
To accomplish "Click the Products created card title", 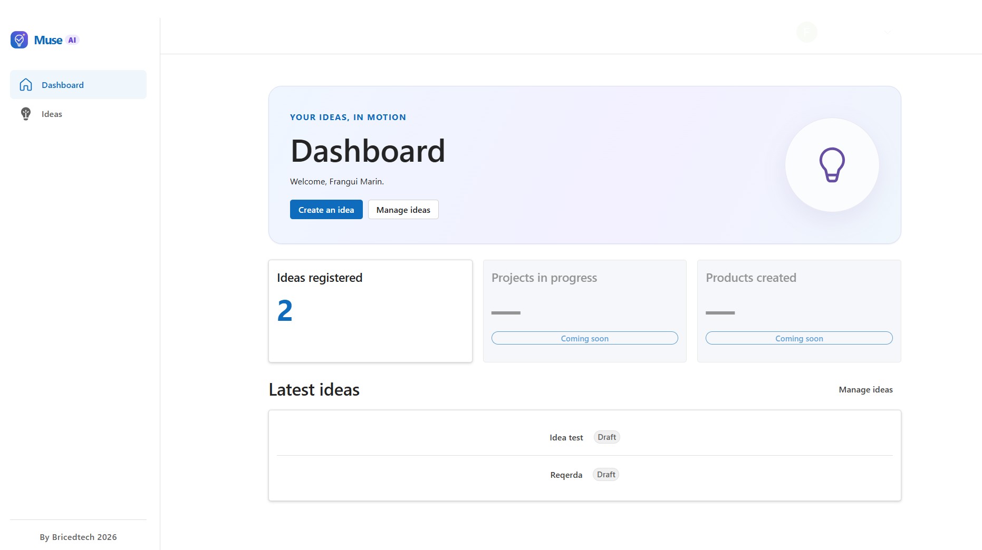I will pyautogui.click(x=751, y=278).
